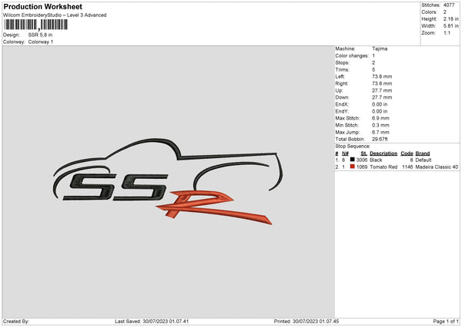Select the Black thread description

[376, 160]
